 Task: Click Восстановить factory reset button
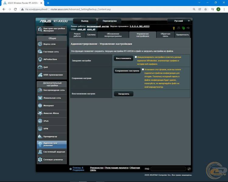point(123,58)
